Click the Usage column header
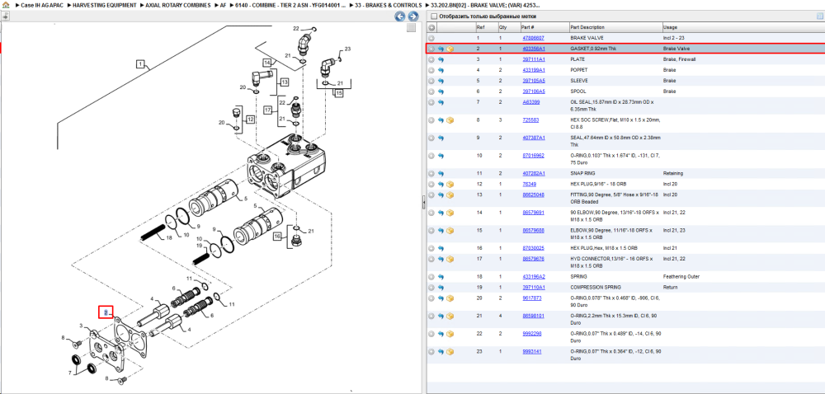The height and width of the screenshot is (394, 825). 743,27
